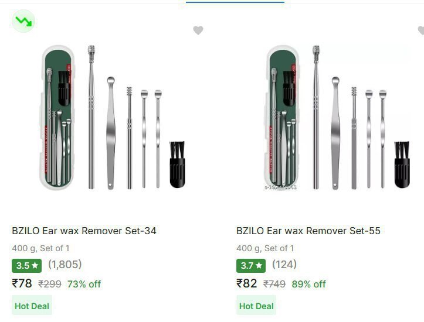Tap the Hot Deal badge under Set-55
The height and width of the screenshot is (322, 424).
coord(256,306)
